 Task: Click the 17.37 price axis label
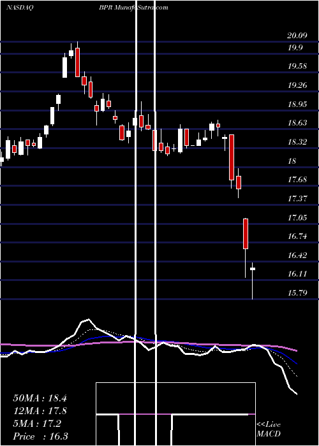[x=297, y=198]
